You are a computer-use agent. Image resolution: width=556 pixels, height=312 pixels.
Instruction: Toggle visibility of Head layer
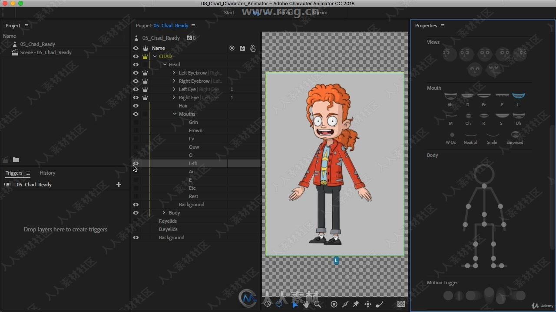136,65
